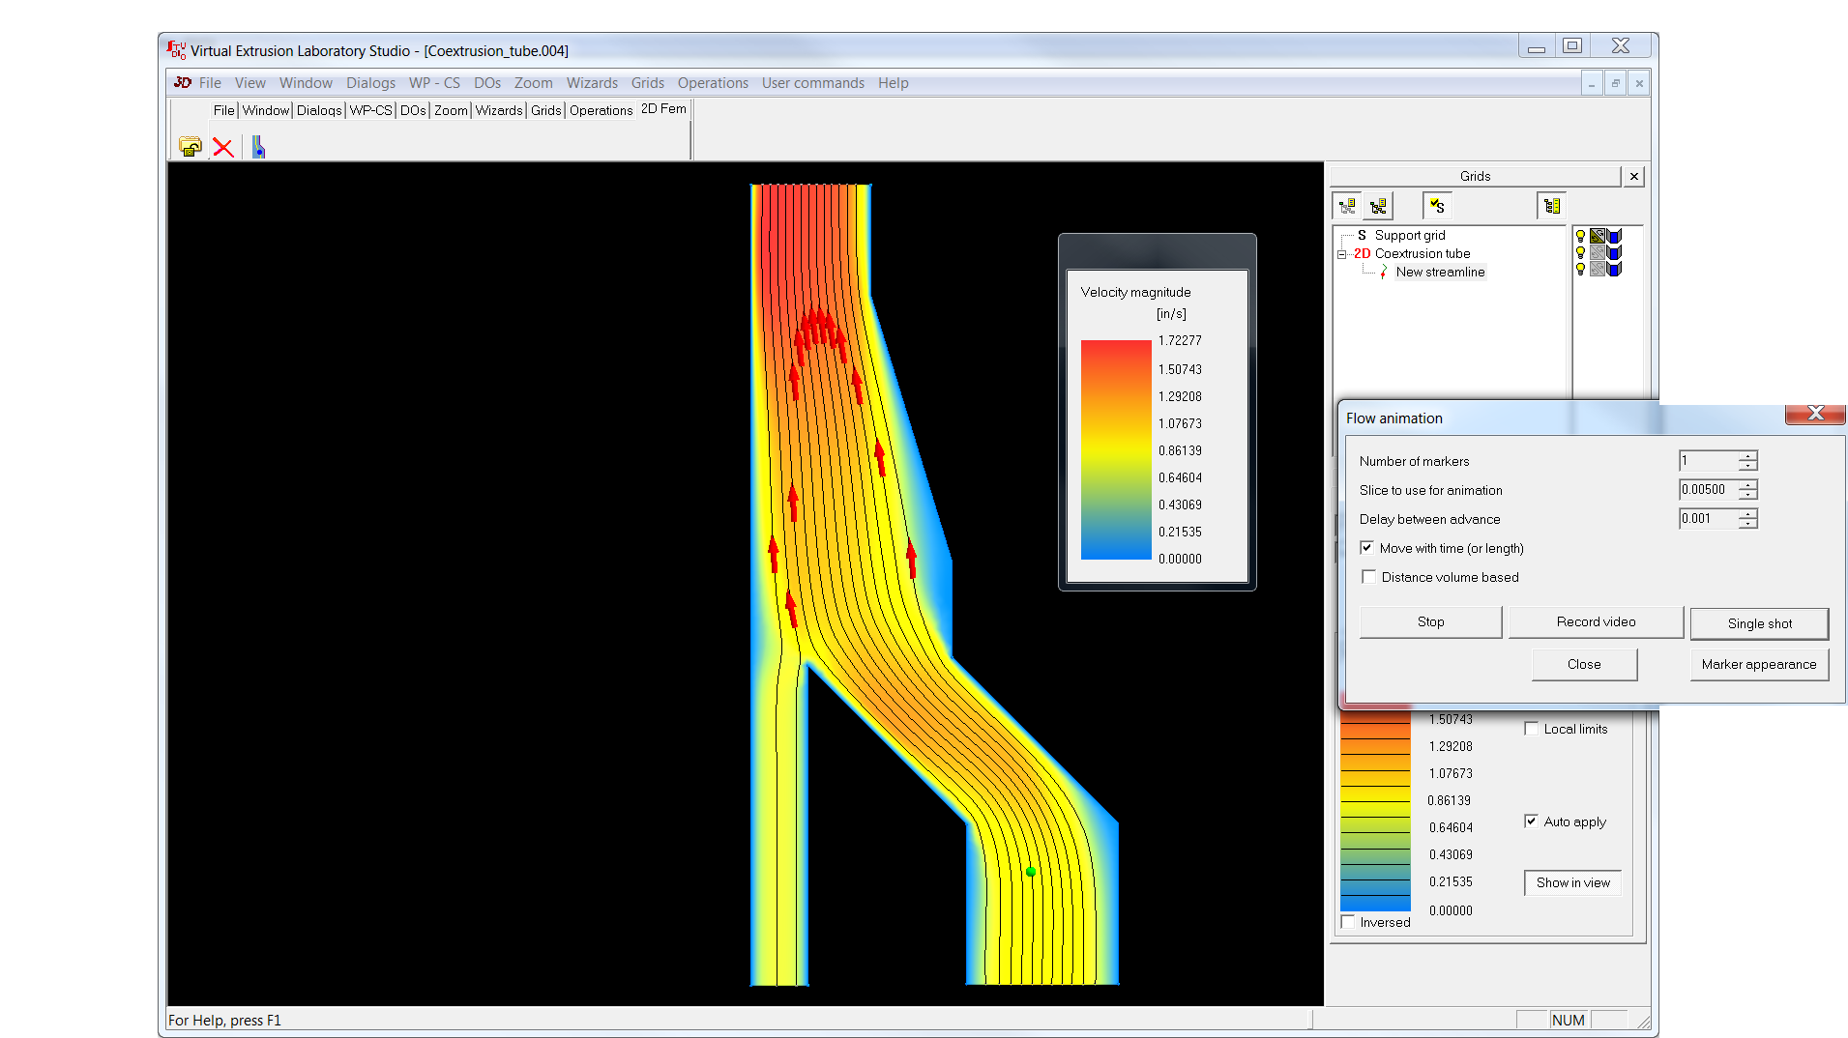Decrease the Number of markers value
Image resolution: width=1848 pixels, height=1038 pixels.
click(x=1747, y=466)
